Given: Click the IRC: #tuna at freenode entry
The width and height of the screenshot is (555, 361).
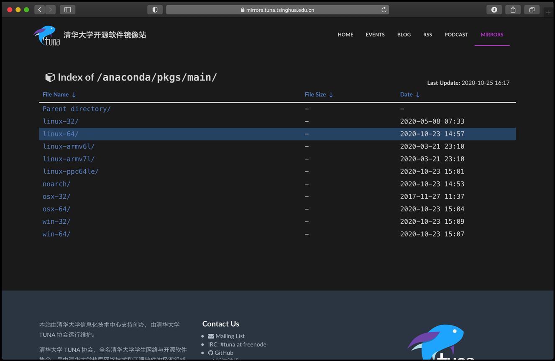Looking at the screenshot, I should [x=237, y=344].
